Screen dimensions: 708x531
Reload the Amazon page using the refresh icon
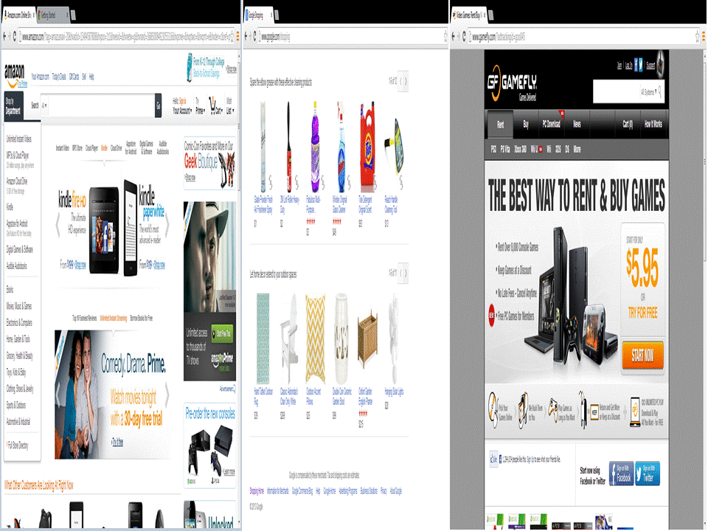coord(15,37)
